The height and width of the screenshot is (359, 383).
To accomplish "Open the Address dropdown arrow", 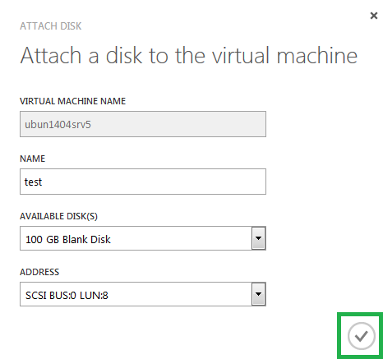I will (x=258, y=294).
